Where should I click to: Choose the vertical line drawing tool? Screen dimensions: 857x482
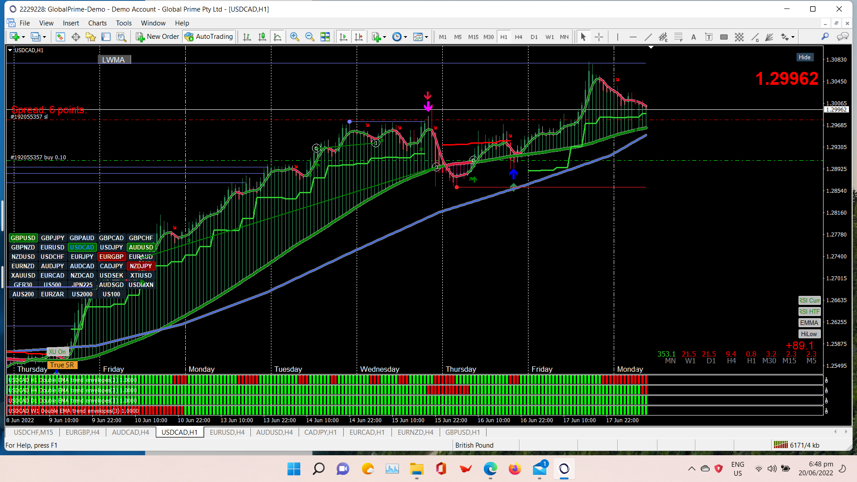click(618, 37)
